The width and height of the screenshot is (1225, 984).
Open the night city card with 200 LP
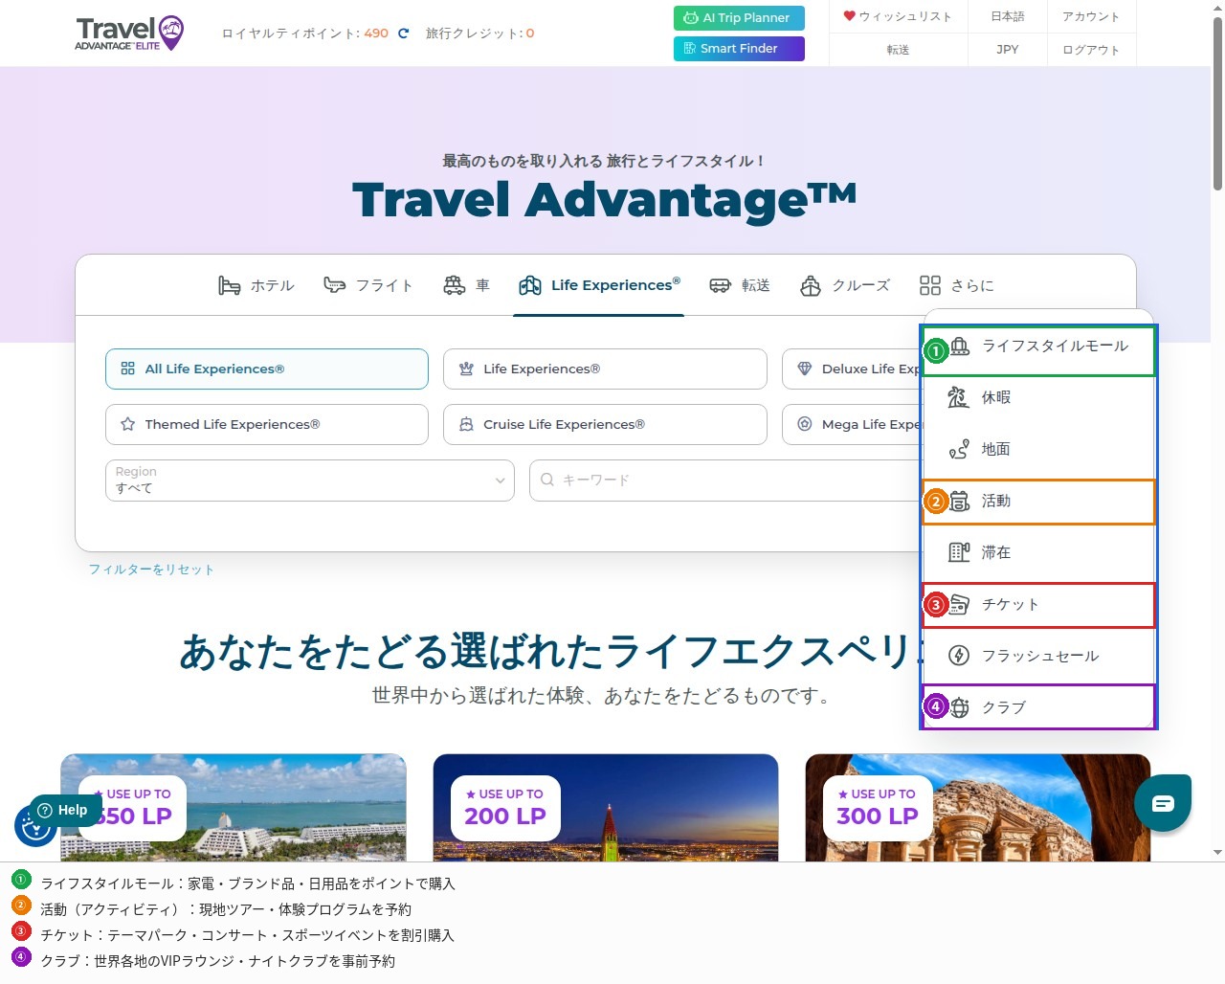point(606,808)
